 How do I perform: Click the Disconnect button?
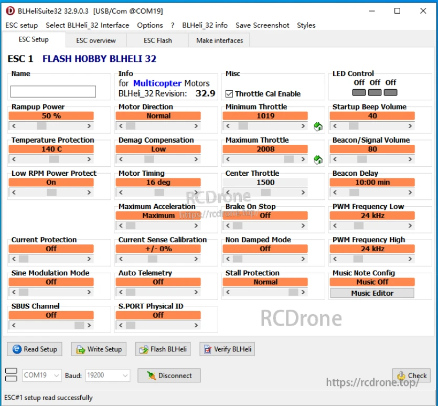[169, 376]
